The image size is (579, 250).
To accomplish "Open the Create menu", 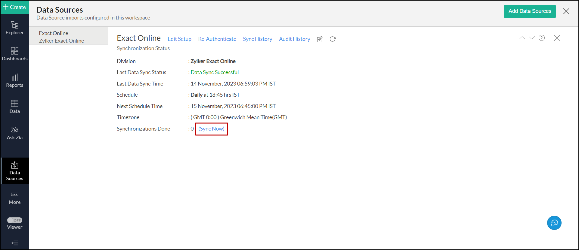I will click(x=14, y=7).
